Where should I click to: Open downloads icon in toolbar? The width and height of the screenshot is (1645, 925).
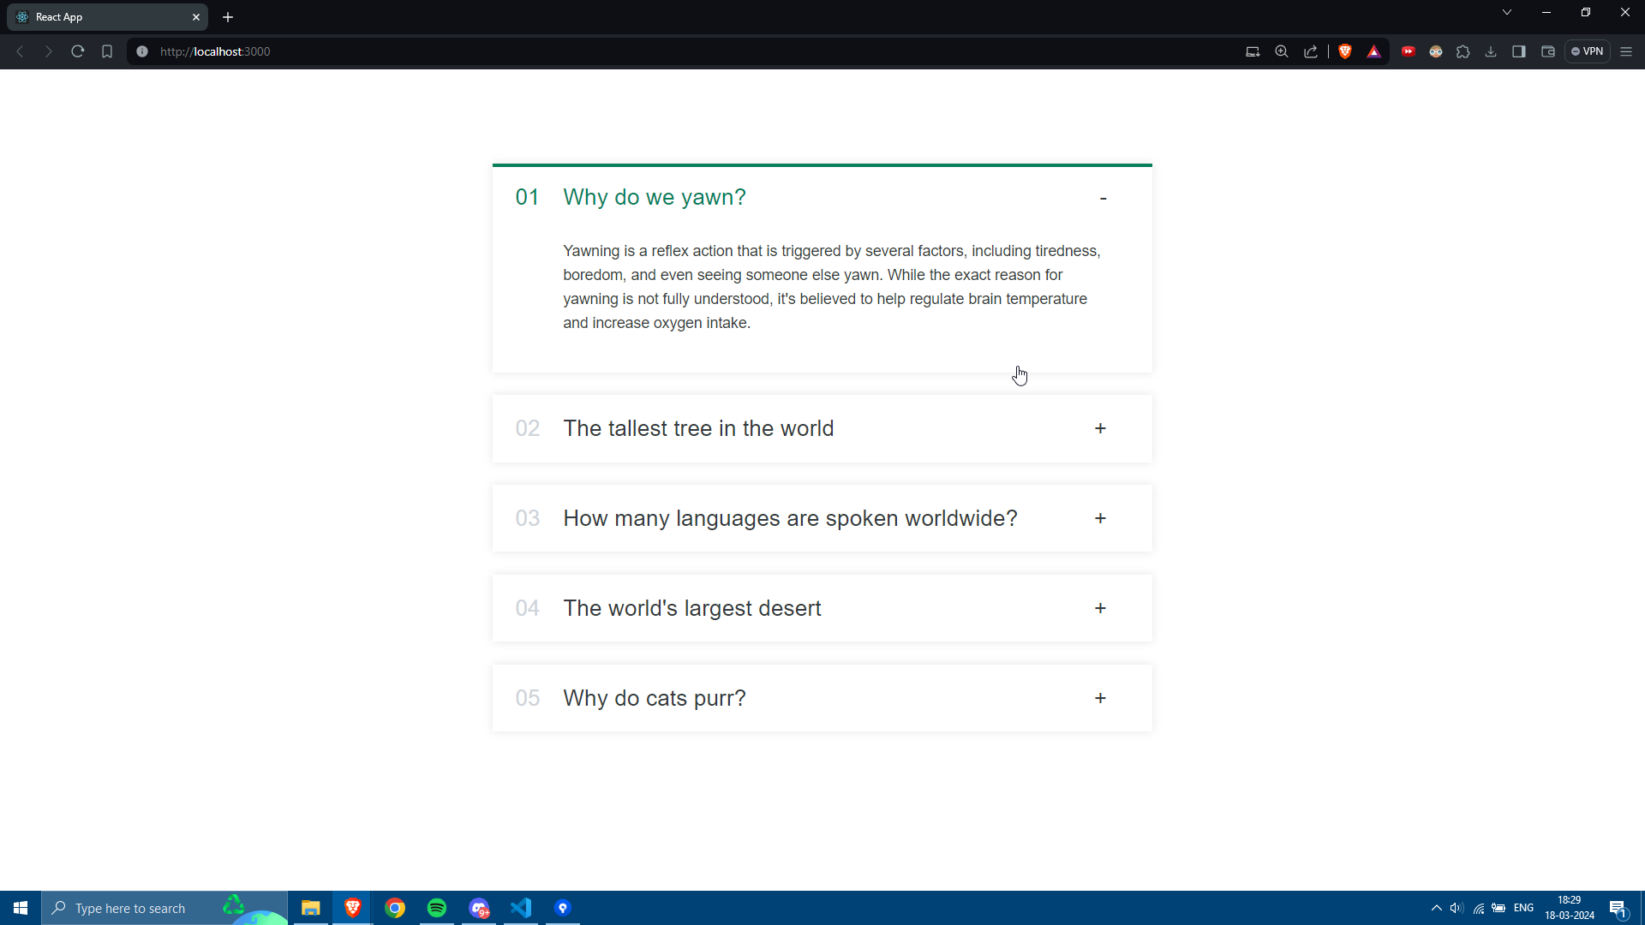pos(1491,51)
